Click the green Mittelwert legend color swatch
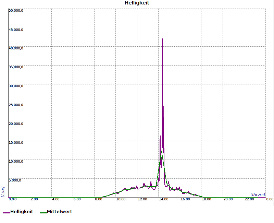 click(43, 213)
